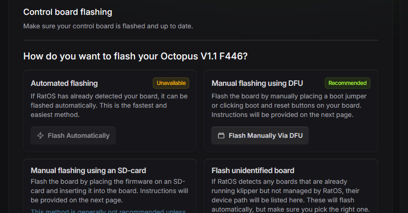
Task: Select the Flash unidentified board title
Action: (x=253, y=170)
